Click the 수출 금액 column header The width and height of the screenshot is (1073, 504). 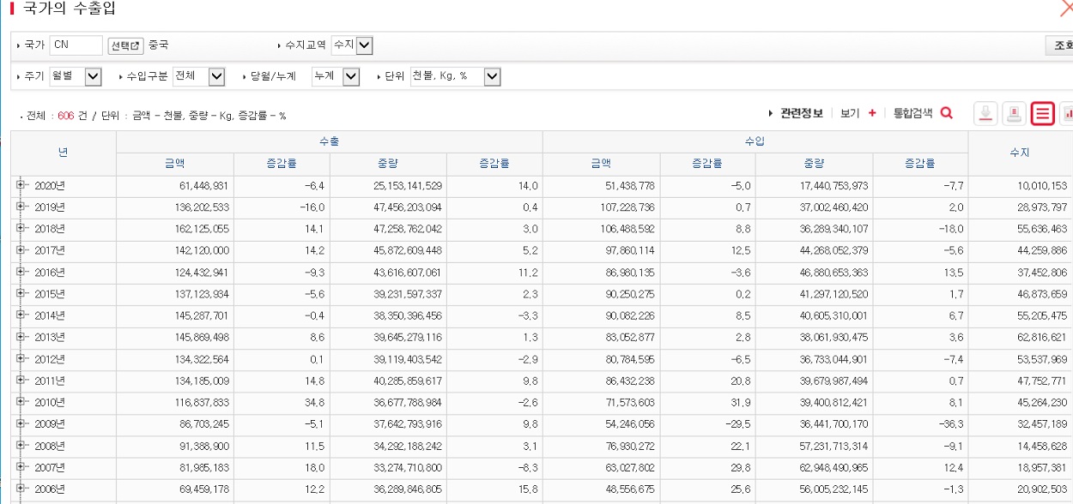175,164
